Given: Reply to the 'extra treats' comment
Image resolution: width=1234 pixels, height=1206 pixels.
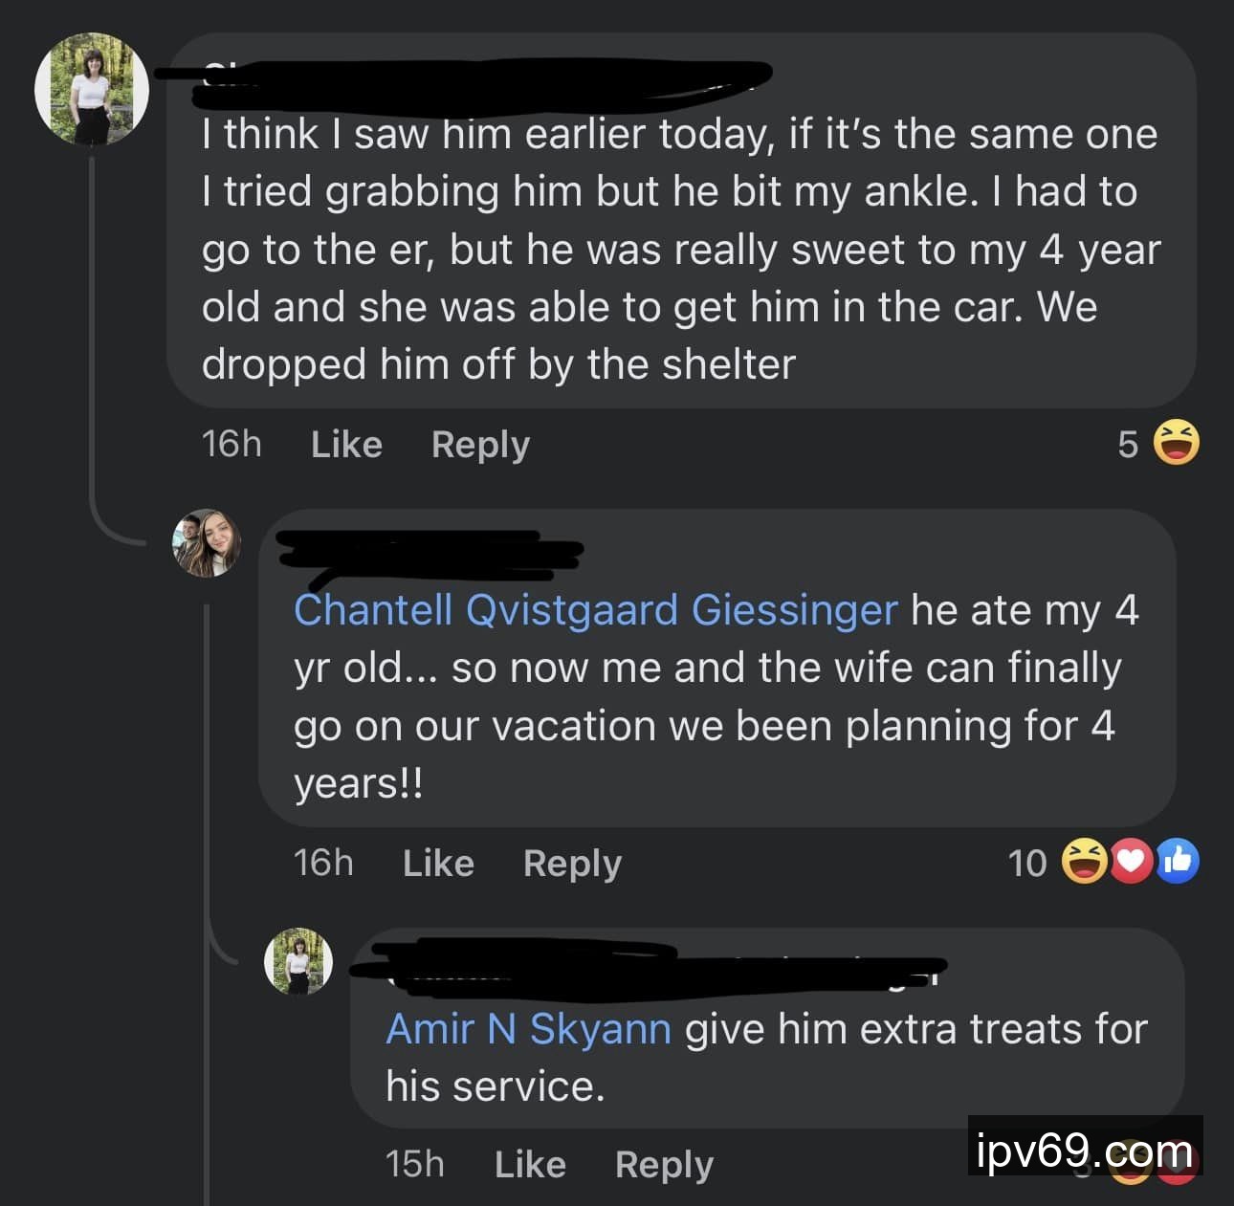Looking at the screenshot, I should point(664,1165).
